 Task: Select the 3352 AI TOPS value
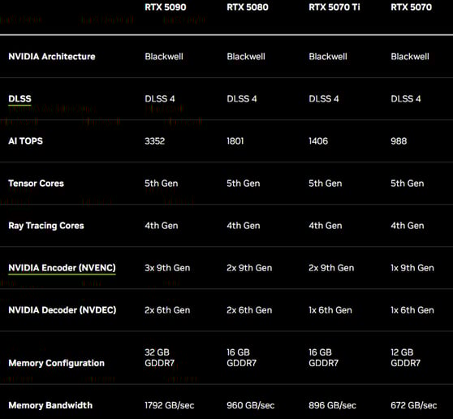click(x=155, y=141)
